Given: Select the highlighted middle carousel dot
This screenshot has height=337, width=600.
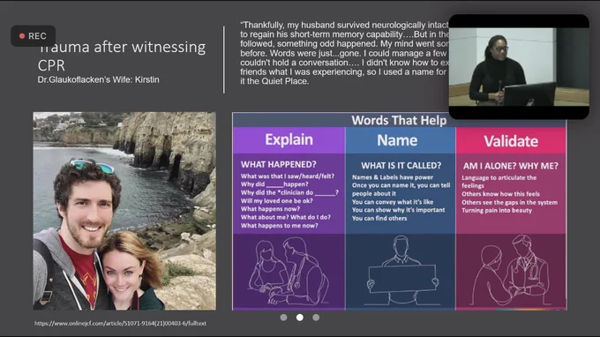Looking at the screenshot, I should point(300,318).
